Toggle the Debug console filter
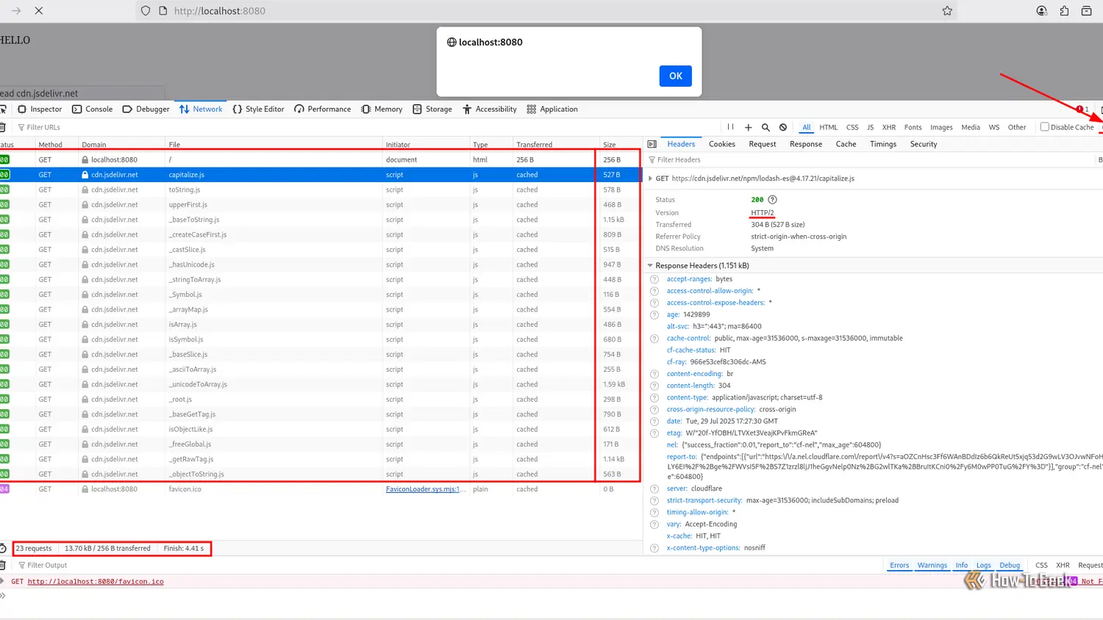Viewport: 1103px width, 620px height. pyautogui.click(x=1010, y=566)
